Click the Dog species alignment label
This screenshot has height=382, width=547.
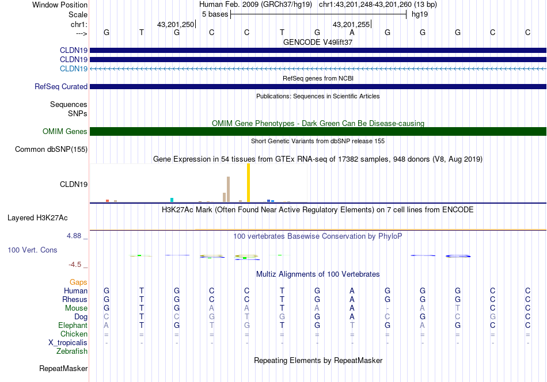[x=81, y=317]
